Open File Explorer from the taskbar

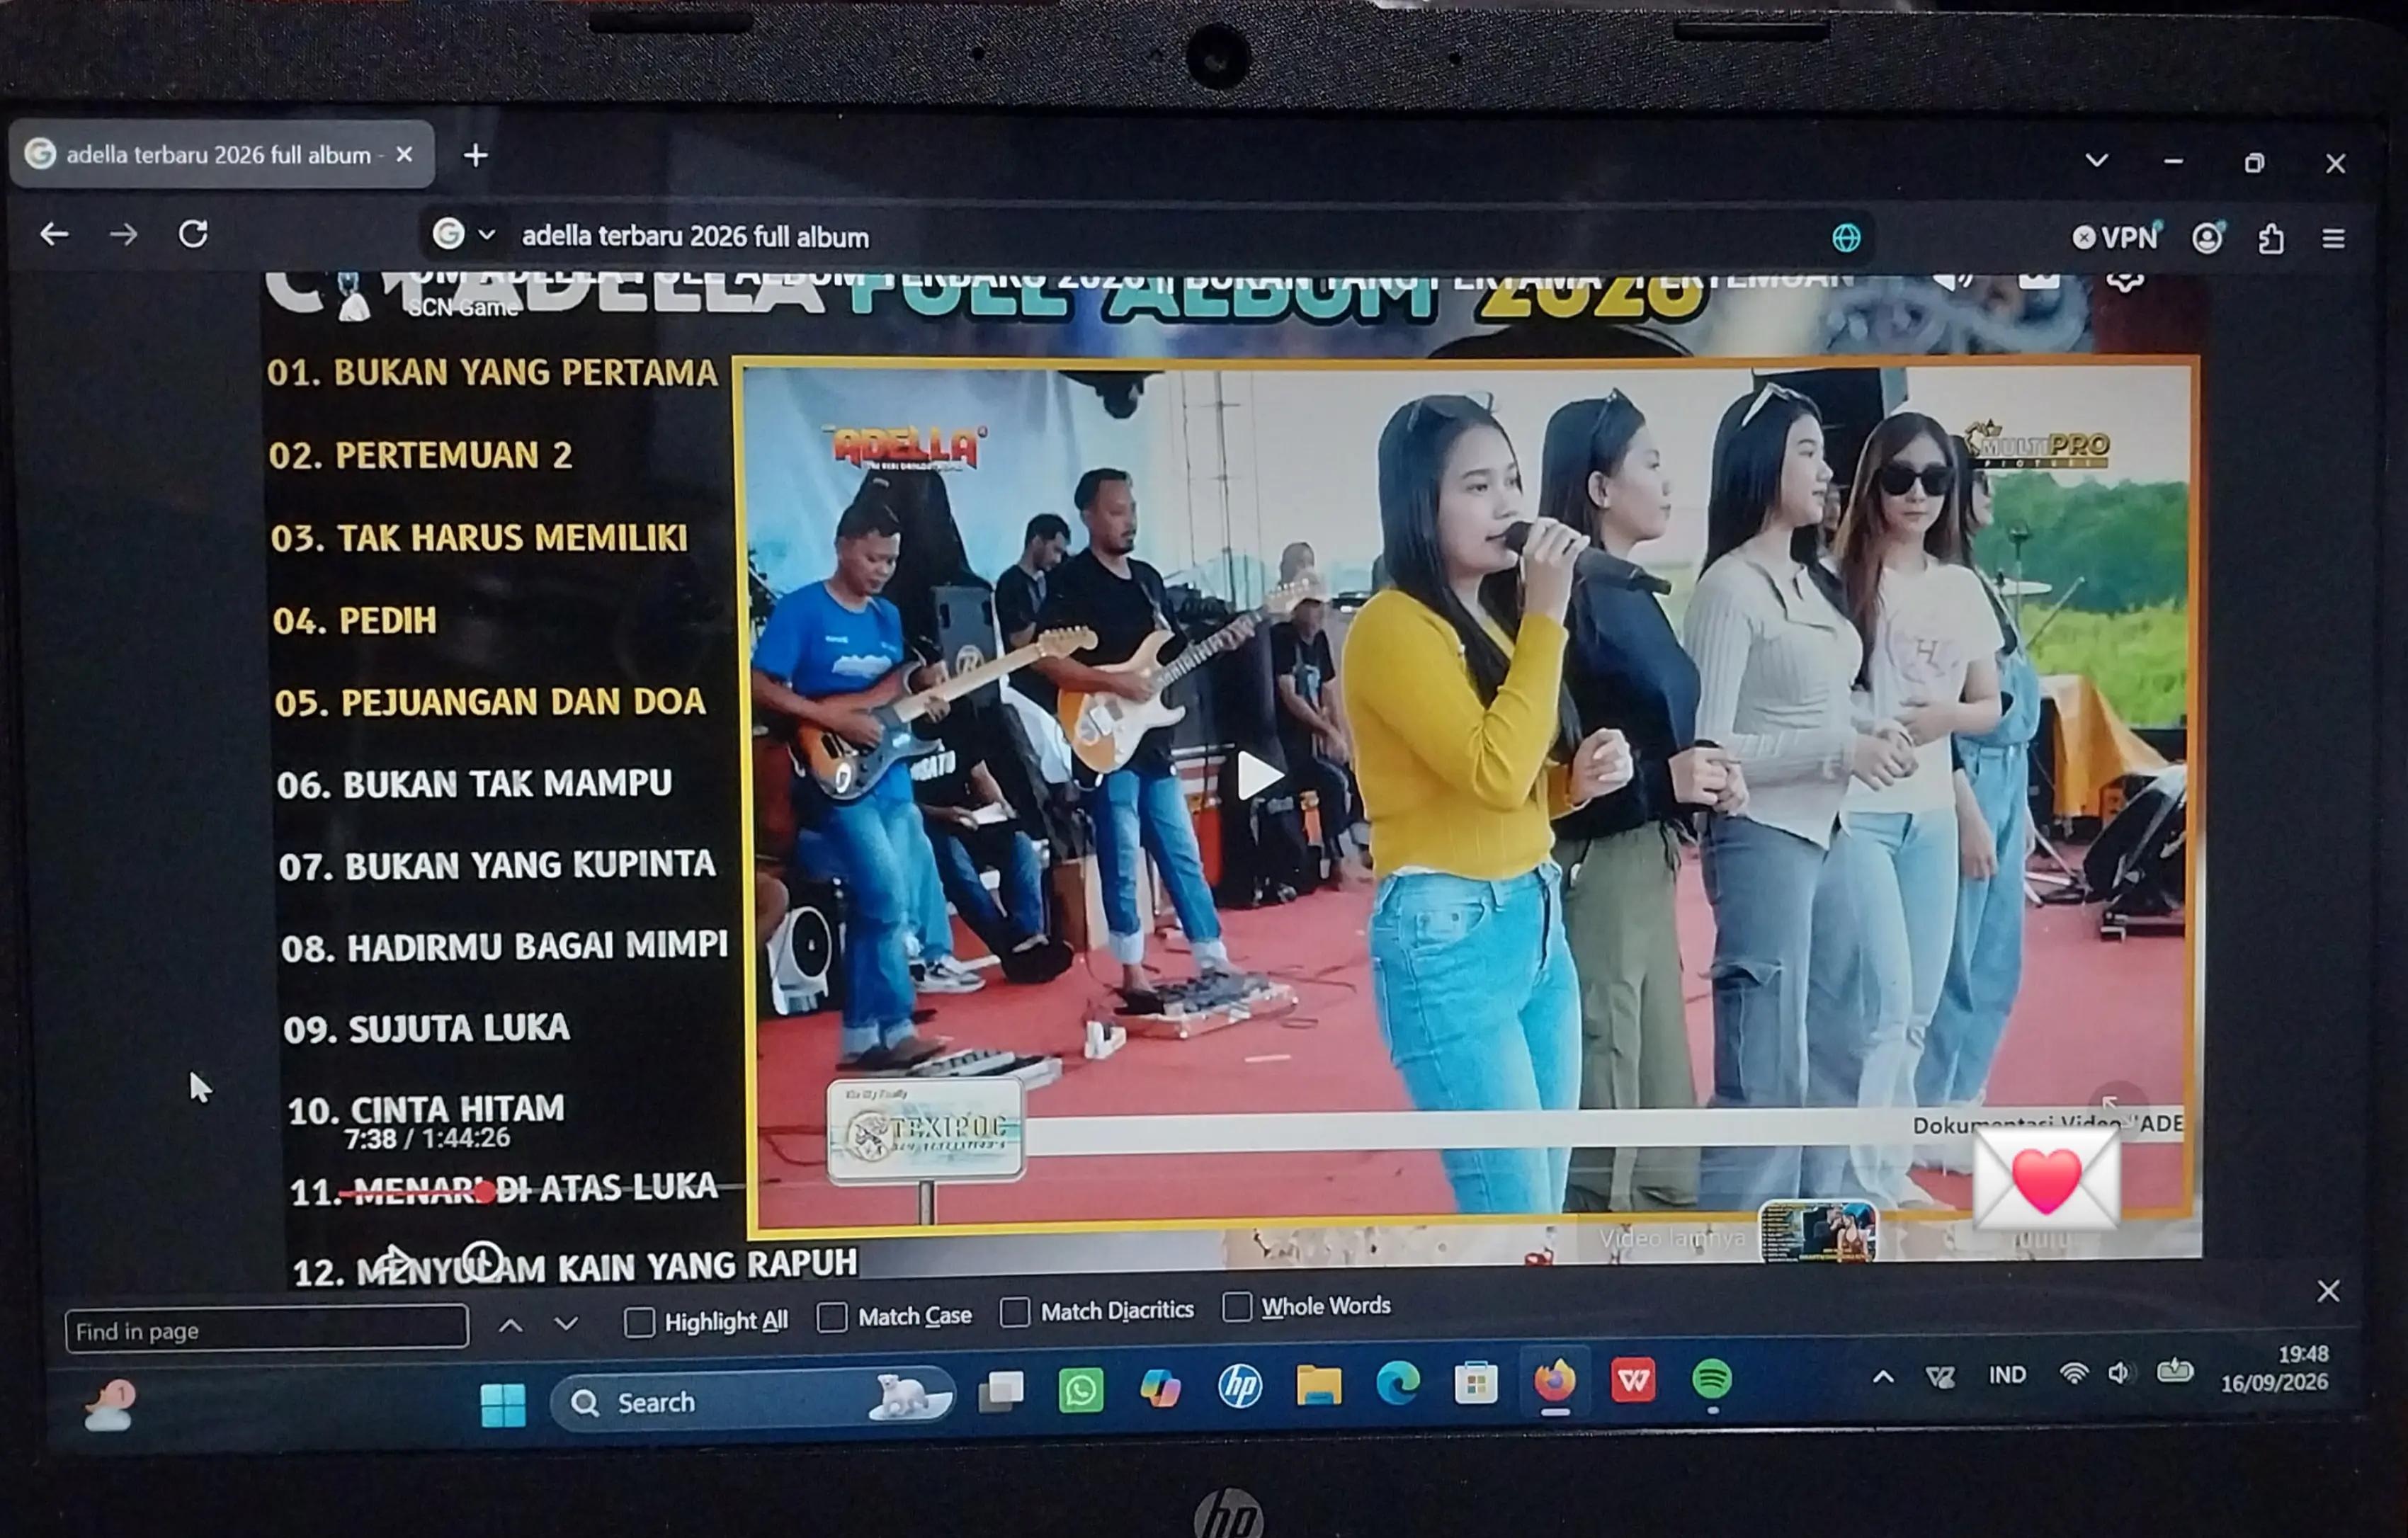(1318, 1385)
